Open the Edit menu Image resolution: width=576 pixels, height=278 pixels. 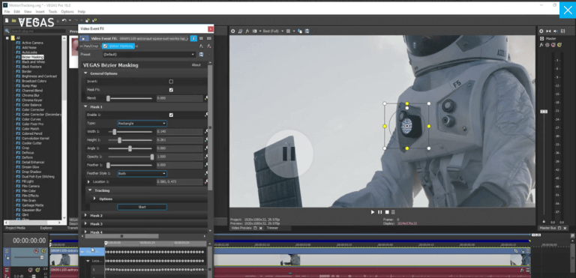(17, 12)
